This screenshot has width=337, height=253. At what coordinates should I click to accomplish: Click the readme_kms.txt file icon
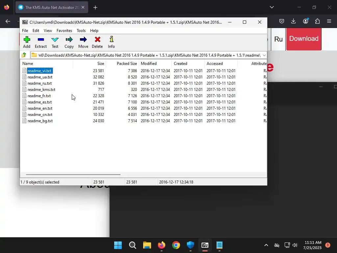pyautogui.click(x=24, y=90)
